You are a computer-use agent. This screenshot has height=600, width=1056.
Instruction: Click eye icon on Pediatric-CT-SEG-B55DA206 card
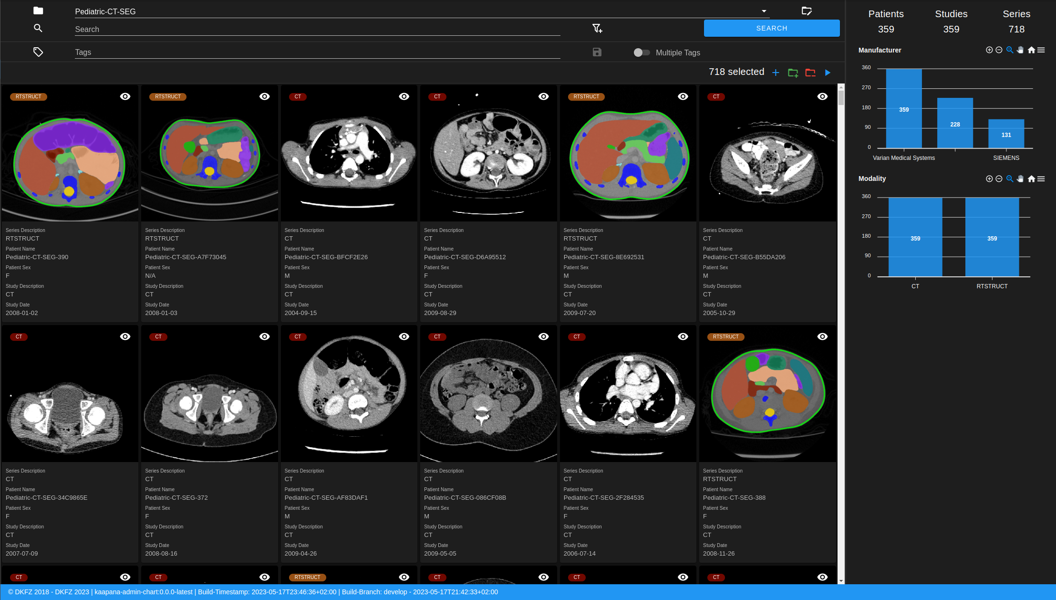[823, 96]
